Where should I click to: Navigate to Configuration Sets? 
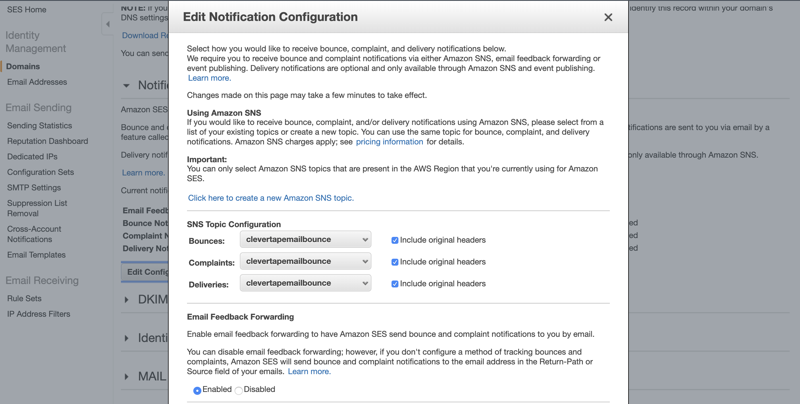point(41,172)
